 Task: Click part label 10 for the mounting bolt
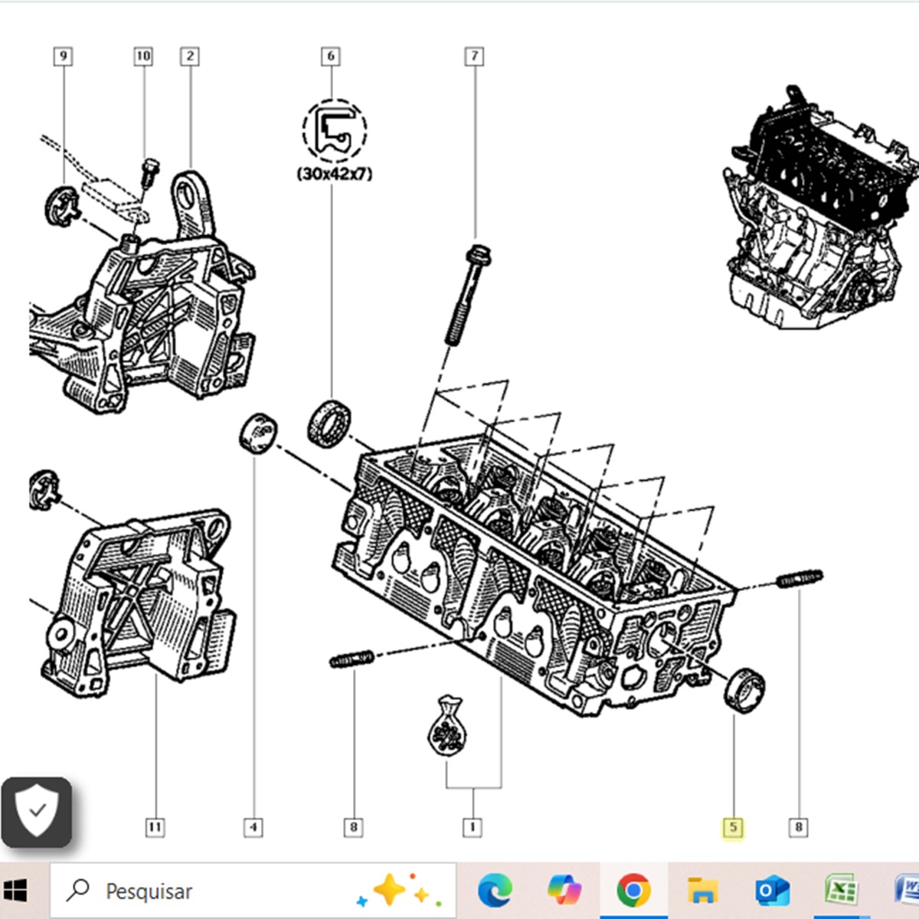pos(142,56)
